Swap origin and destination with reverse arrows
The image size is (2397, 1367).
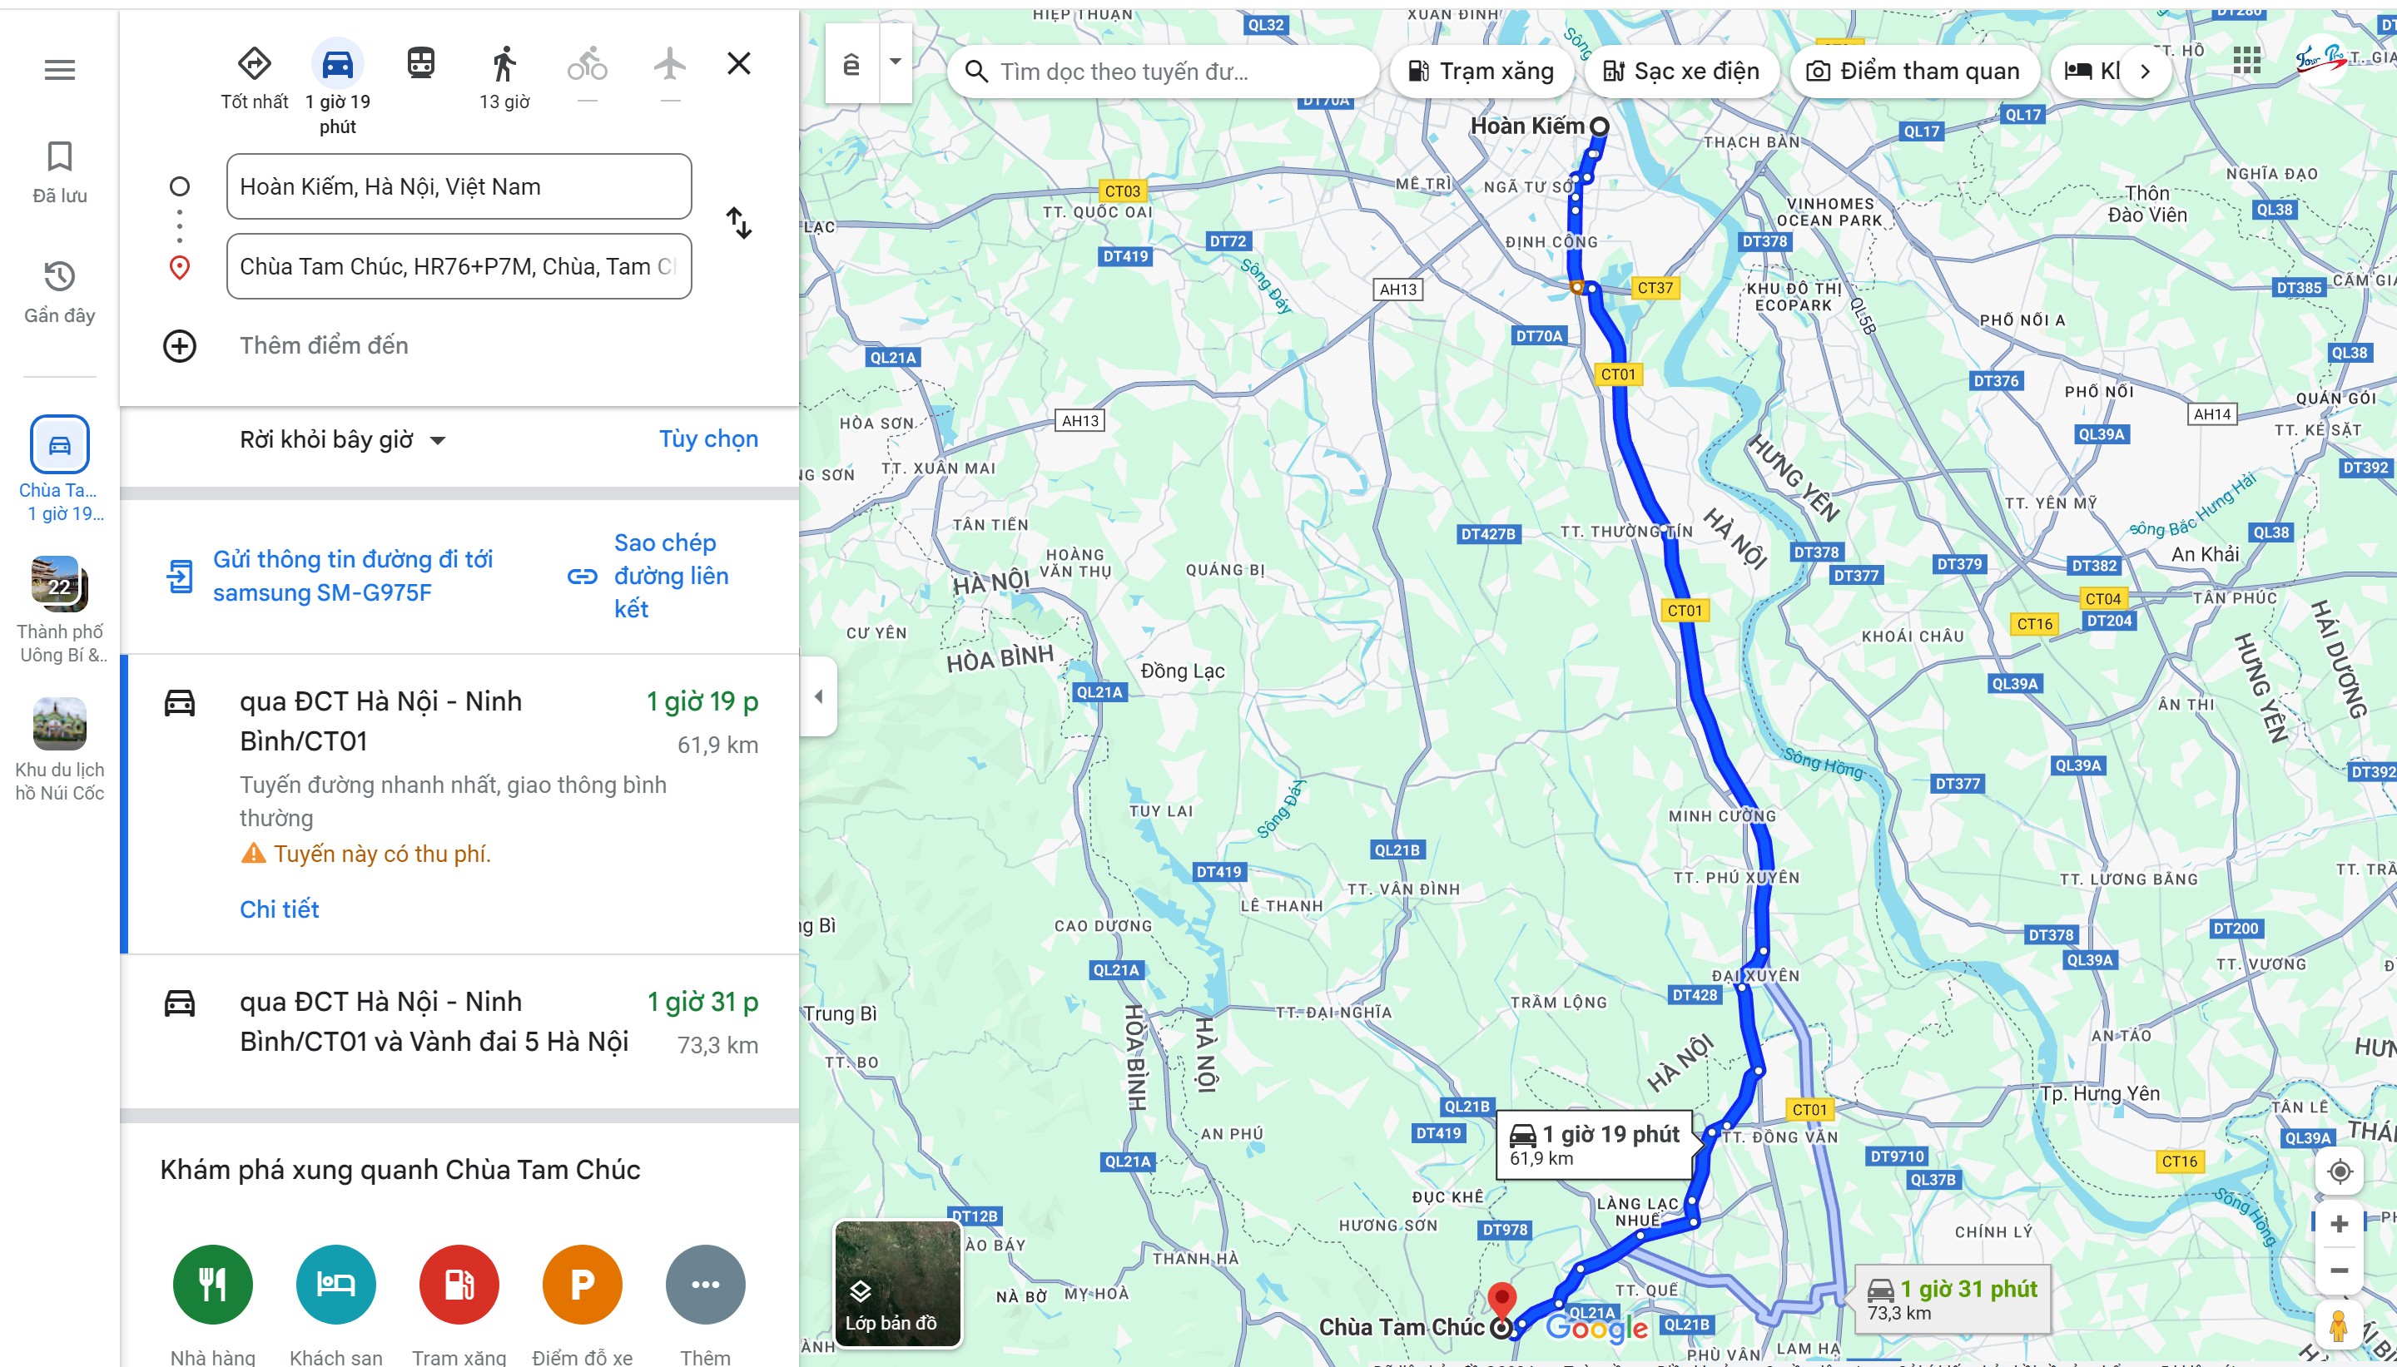coord(739,224)
